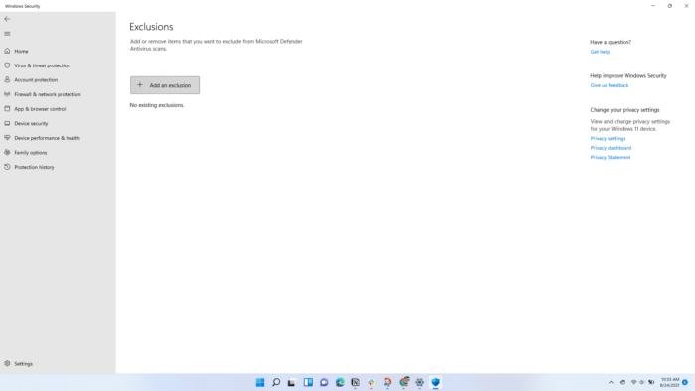Open Privacy dashboard link

click(x=611, y=148)
